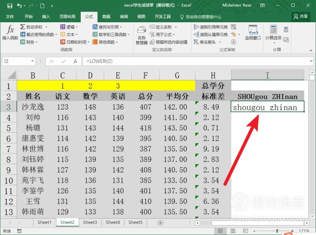
Task: Switch to the Sheet3 tab
Action: 90,222
